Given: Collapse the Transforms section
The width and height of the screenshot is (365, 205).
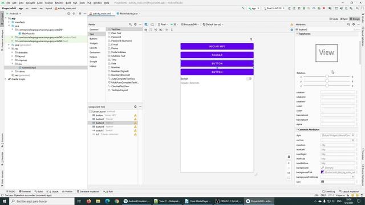Looking at the screenshot, I should tap(297, 34).
